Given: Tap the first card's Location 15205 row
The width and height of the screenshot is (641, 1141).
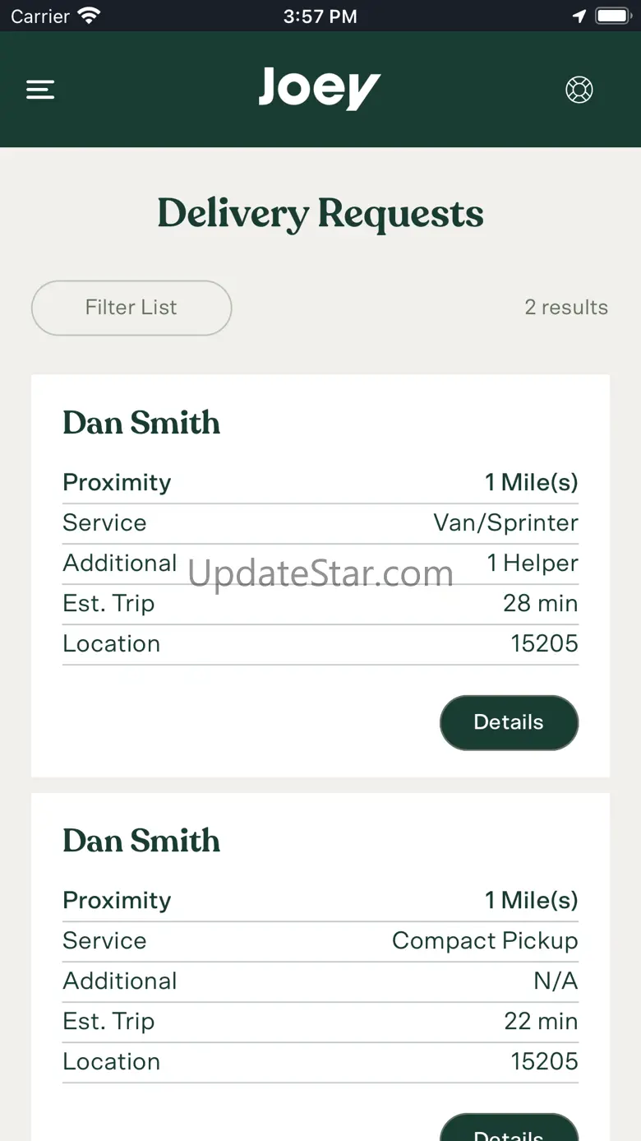Looking at the screenshot, I should 320,644.
